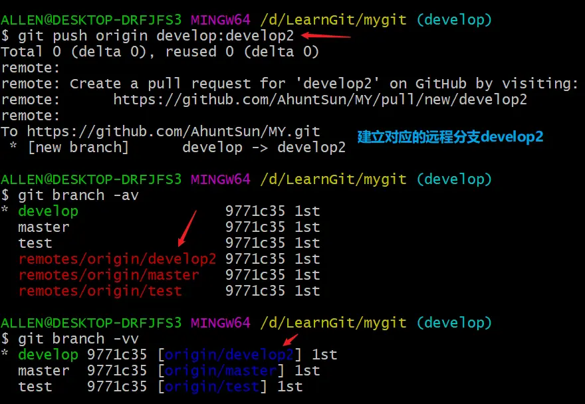Click hash 9771c35 beside '[origin/master]'
585x404 pixels.
(117, 371)
